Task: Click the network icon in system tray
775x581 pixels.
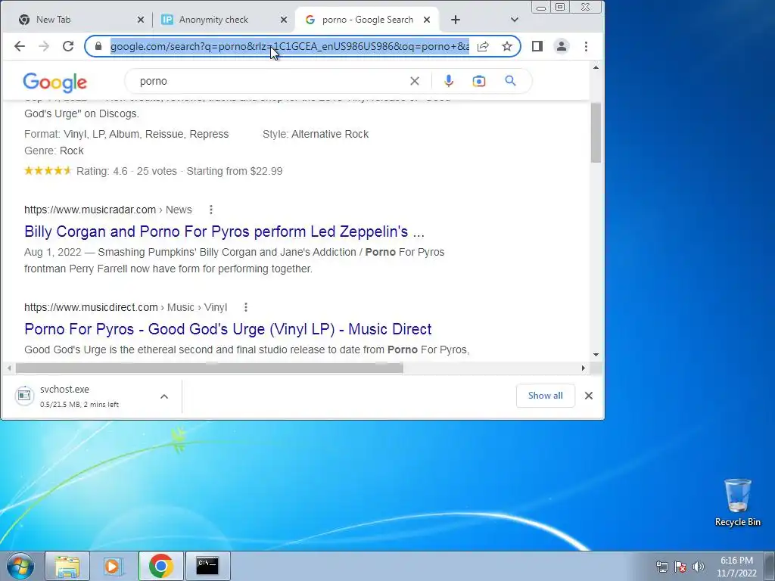Action: pyautogui.click(x=661, y=567)
